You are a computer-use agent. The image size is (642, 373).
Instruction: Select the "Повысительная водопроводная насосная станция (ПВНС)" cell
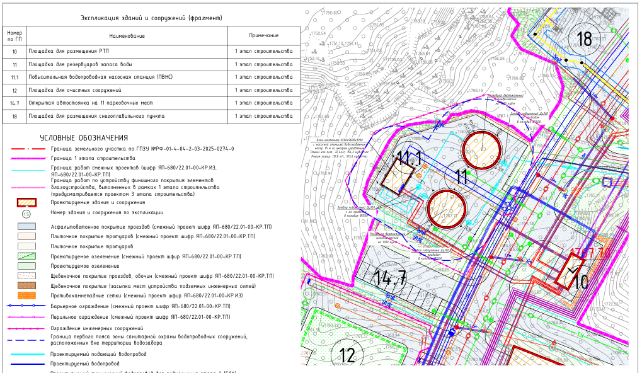point(127,77)
